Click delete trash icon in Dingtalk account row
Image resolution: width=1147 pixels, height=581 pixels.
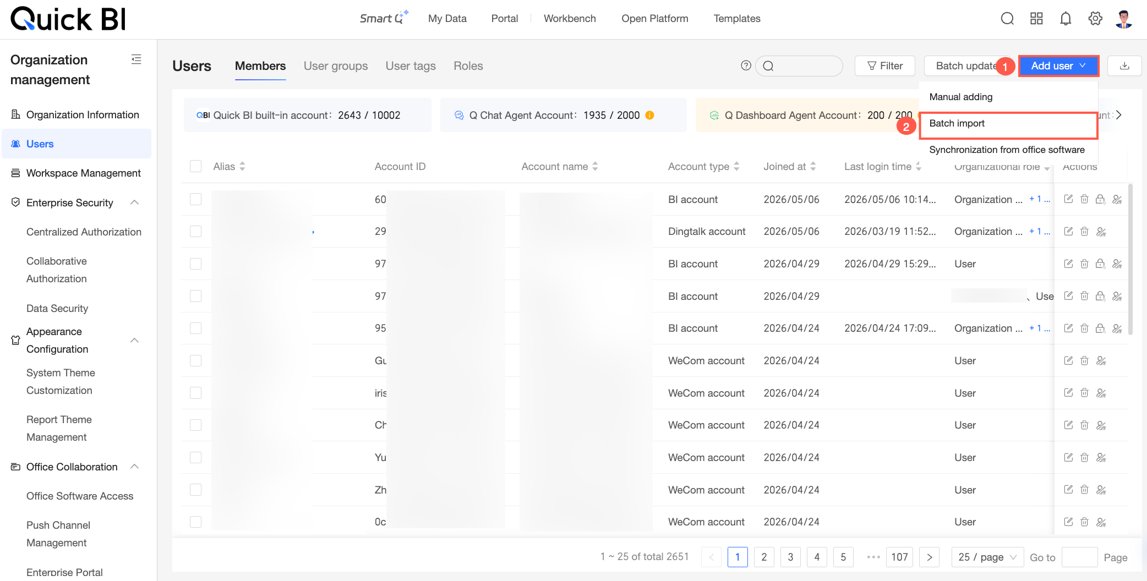(1084, 232)
